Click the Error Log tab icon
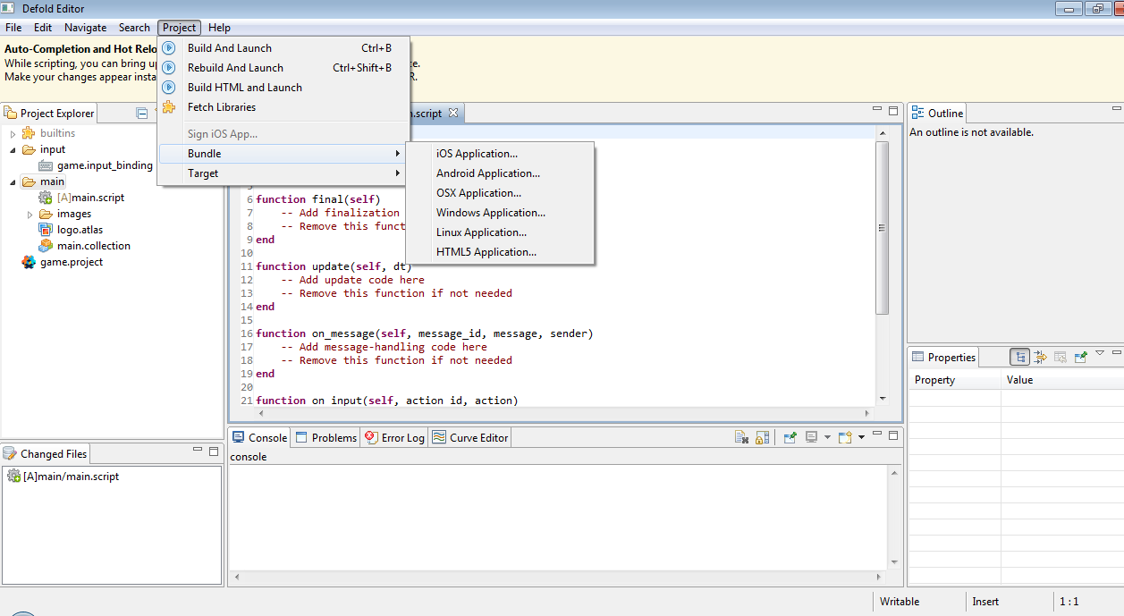 click(x=370, y=437)
